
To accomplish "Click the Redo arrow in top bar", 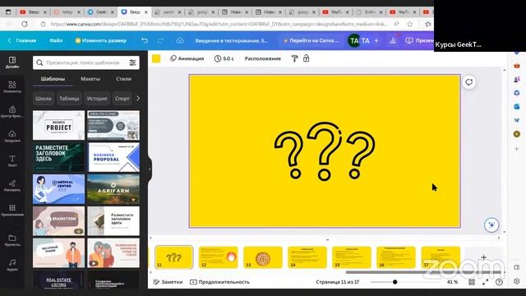I will (x=161, y=40).
